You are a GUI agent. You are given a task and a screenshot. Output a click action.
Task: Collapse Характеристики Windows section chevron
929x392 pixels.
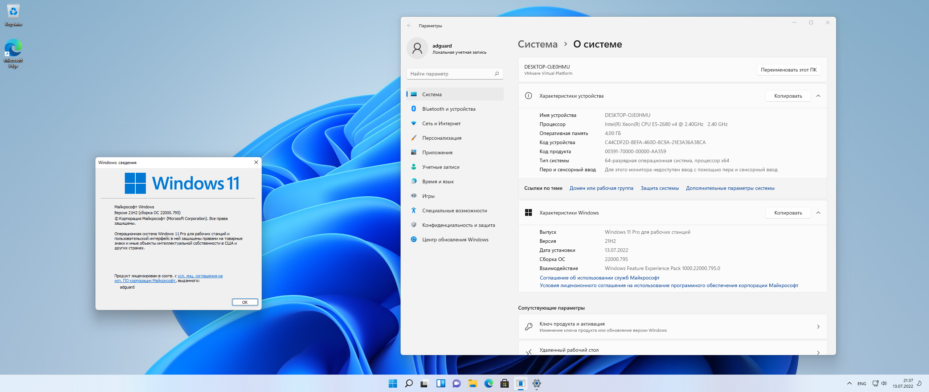pos(818,213)
